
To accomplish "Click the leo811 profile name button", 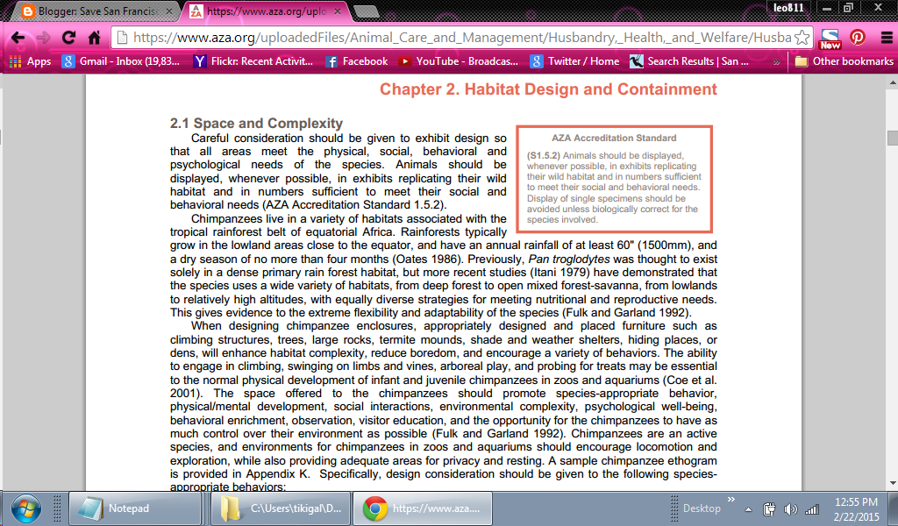I will [788, 7].
